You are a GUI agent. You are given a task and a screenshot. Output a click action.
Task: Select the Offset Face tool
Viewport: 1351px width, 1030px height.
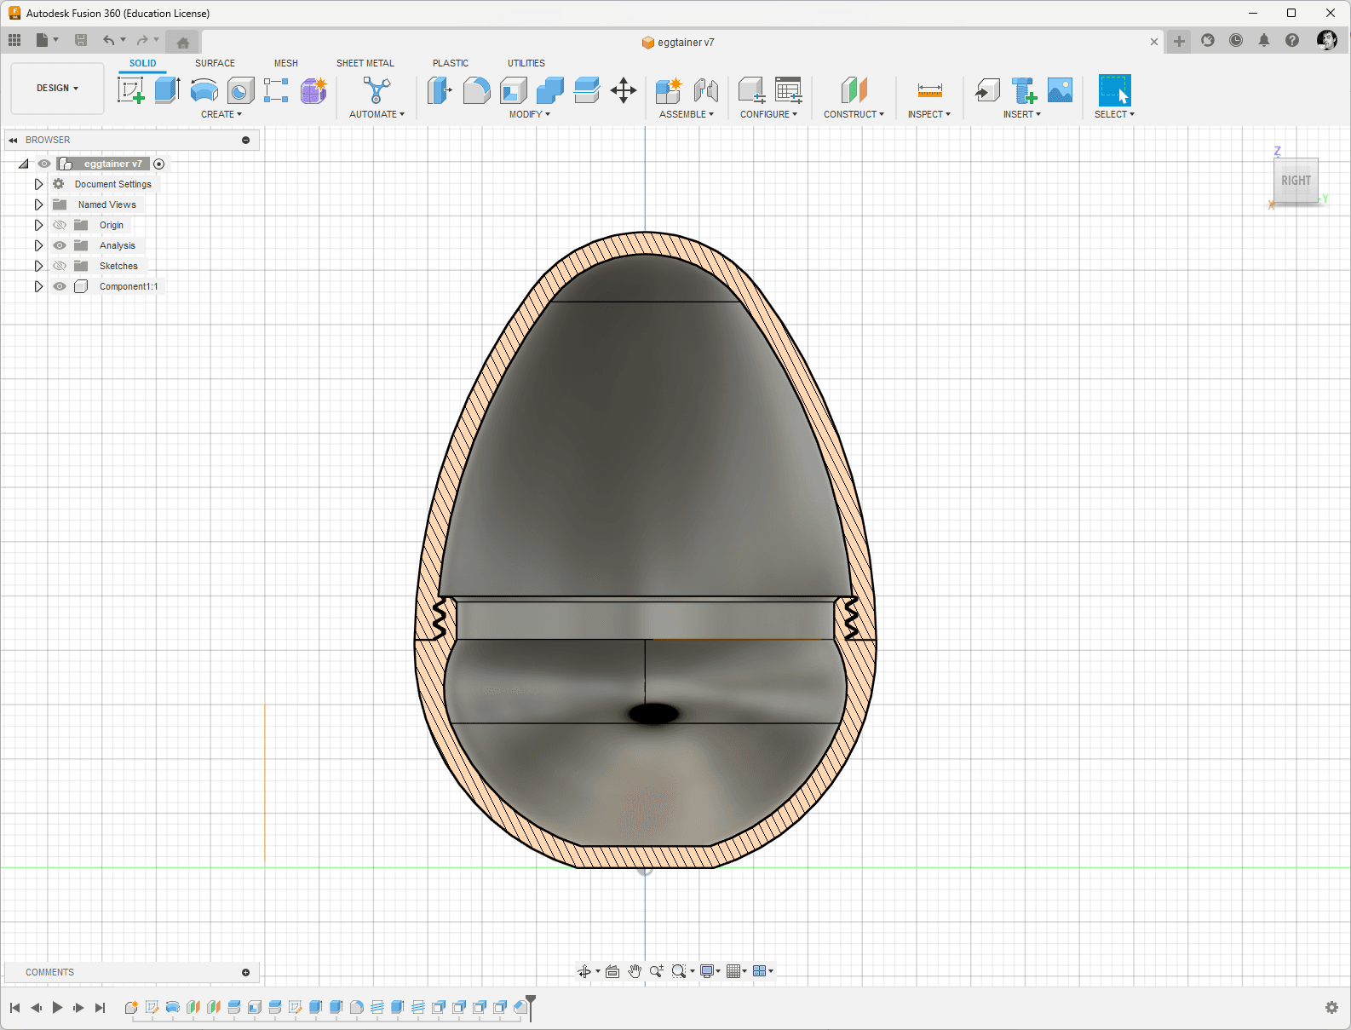coord(587,89)
